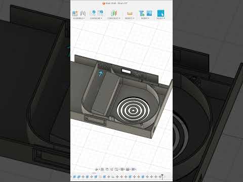Image resolution: width=243 pixels, height=182 pixels.
Task: Open the CONSTRUCT dropdown menu
Action: (x=114, y=18)
